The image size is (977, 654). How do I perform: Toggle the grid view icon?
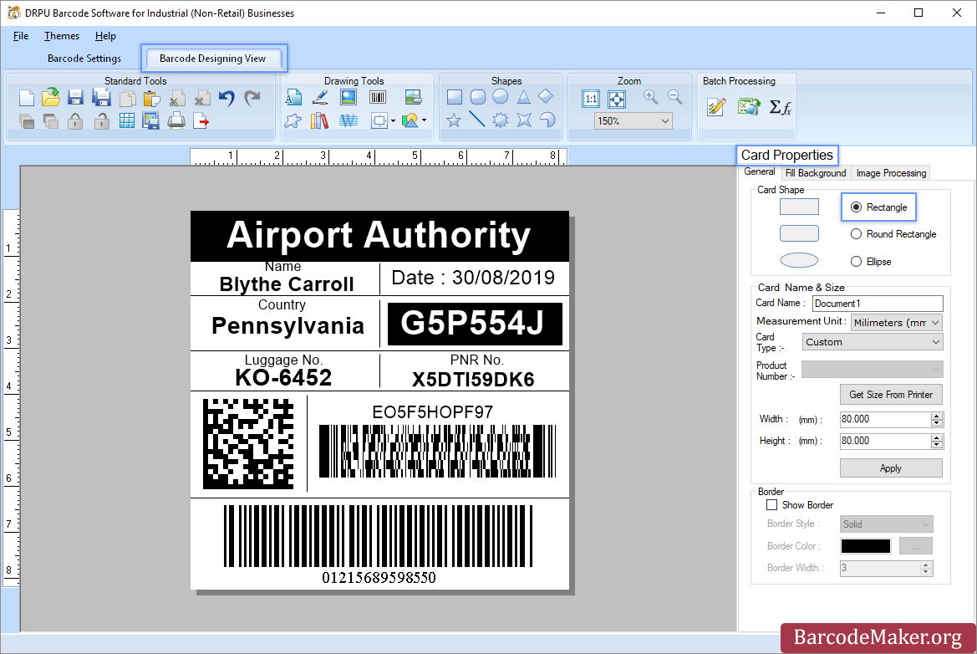point(126,121)
